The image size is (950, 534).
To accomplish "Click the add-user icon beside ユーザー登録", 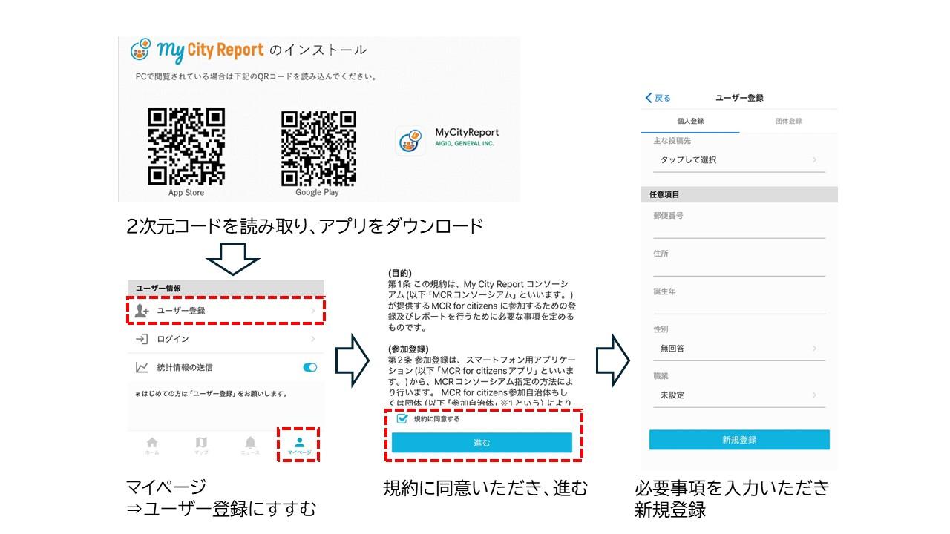I will (142, 311).
